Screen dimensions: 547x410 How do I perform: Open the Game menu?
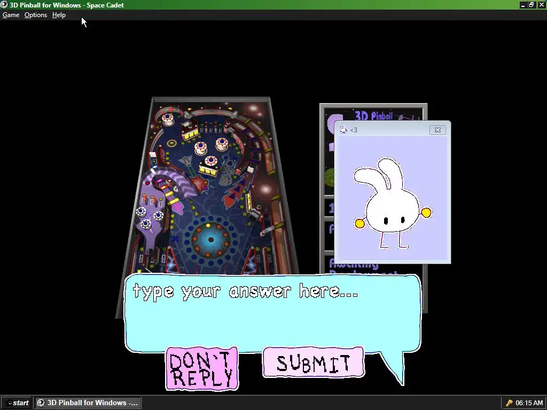[11, 15]
